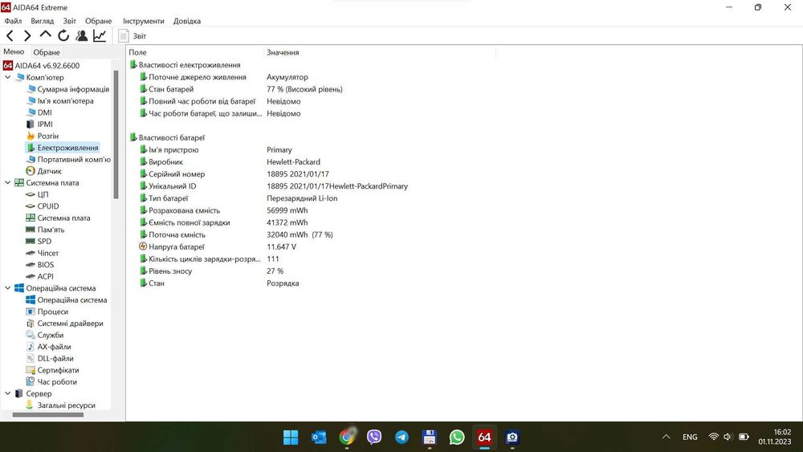Open the AX-файли tree item

(x=49, y=347)
